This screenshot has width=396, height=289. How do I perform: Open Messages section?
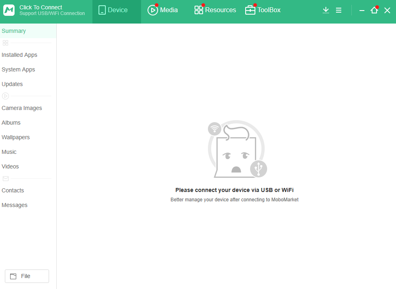[15, 205]
